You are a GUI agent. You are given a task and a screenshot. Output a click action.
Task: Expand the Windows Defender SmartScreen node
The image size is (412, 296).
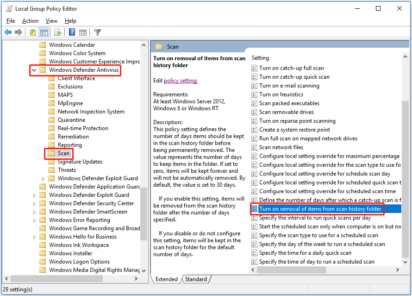click(x=34, y=212)
